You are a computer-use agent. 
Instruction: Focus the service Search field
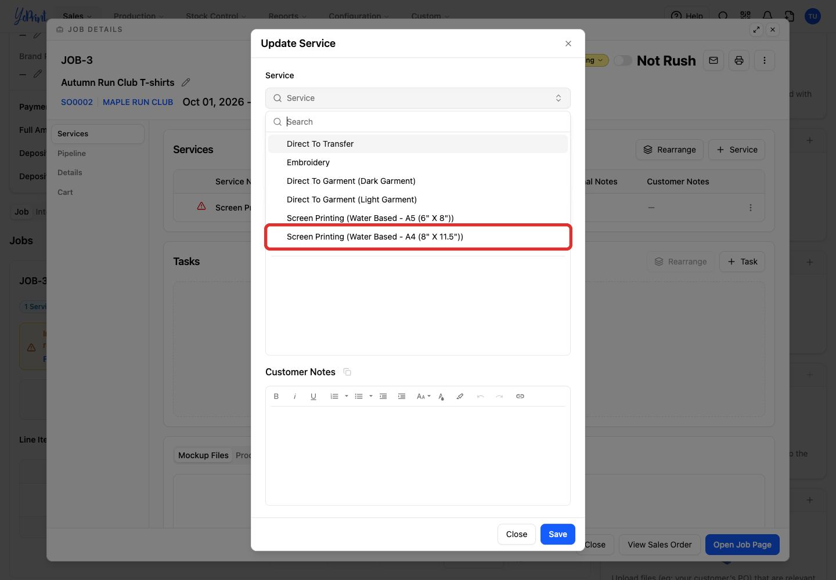[x=418, y=122]
